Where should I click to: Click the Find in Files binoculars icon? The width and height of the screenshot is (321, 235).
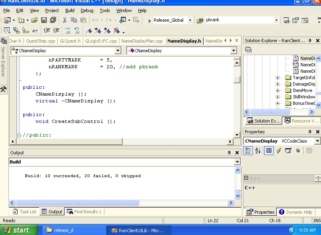coord(200,20)
